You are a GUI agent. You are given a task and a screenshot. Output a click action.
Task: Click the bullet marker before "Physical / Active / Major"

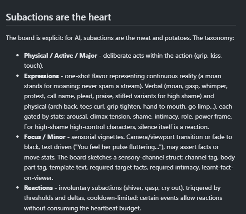(x=17, y=55)
